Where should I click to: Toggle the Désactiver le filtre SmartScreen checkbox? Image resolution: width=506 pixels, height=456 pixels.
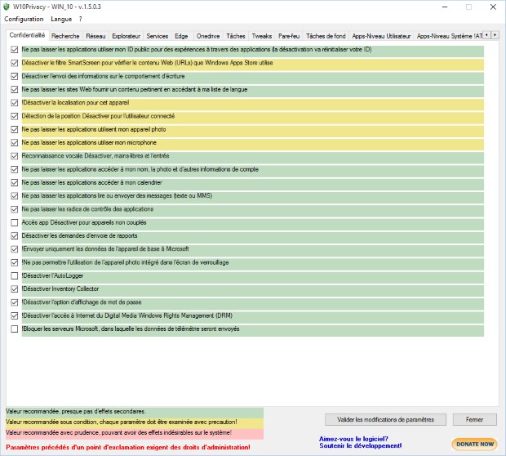tap(15, 63)
